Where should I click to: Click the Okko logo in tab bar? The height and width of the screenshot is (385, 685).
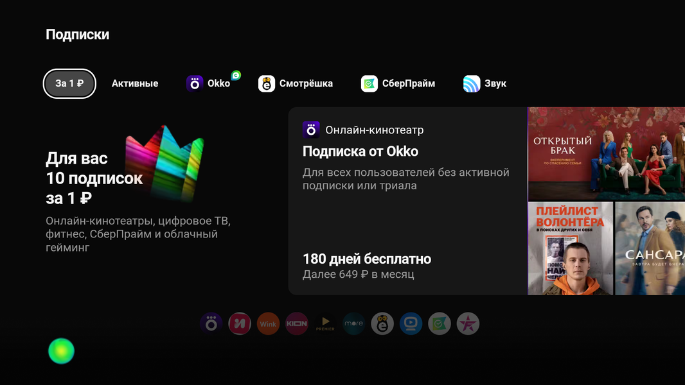195,83
